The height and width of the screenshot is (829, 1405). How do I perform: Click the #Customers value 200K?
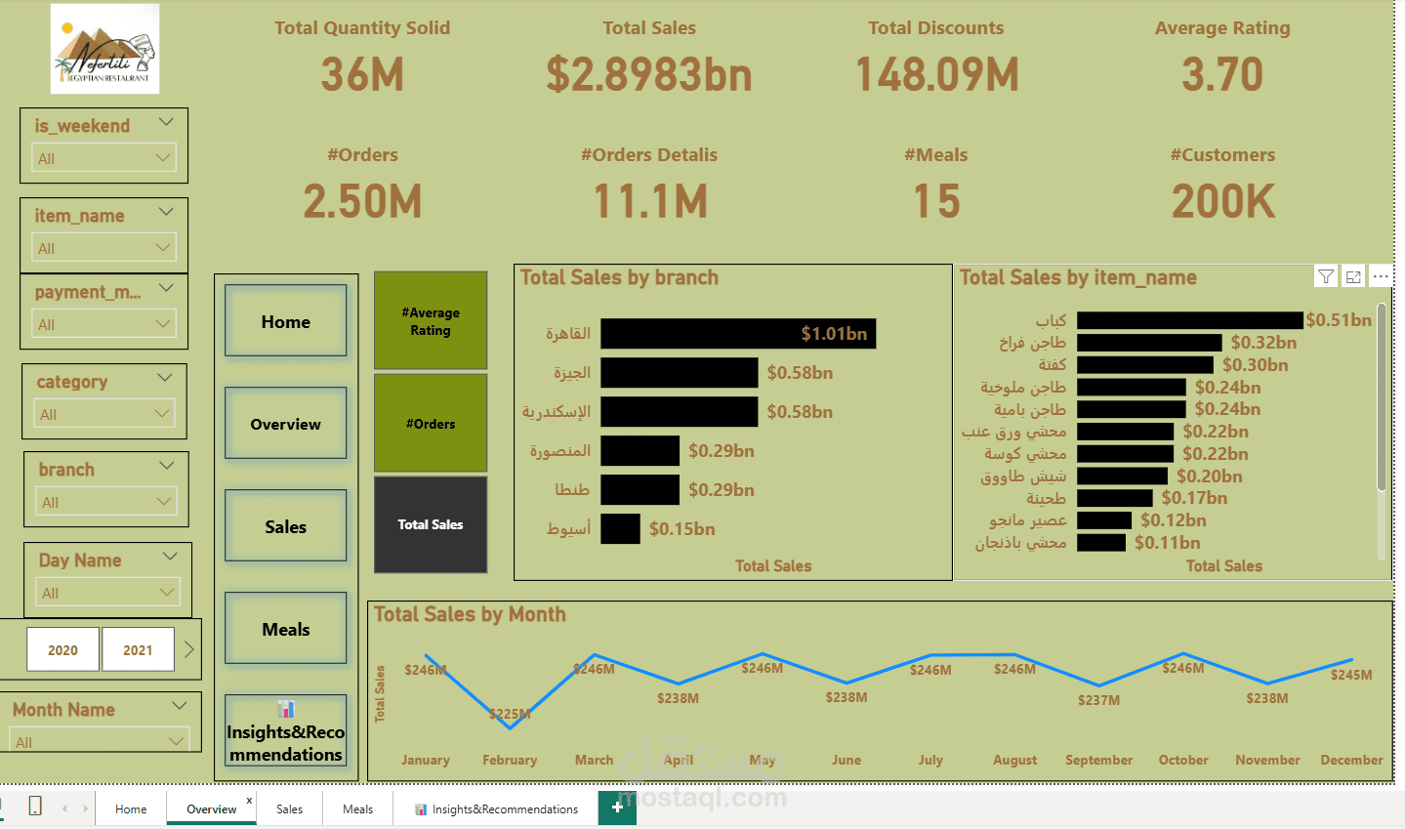[x=1222, y=201]
